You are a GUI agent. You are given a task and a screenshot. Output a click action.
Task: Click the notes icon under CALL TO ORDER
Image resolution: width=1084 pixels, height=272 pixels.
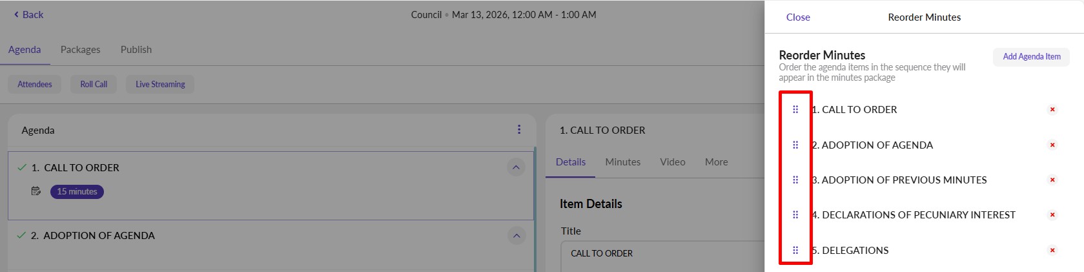point(36,191)
